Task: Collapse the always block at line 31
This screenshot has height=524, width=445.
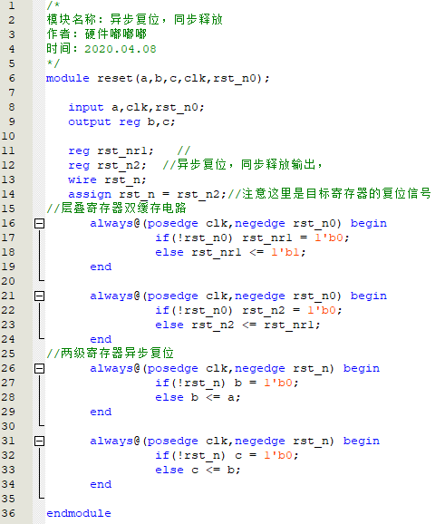Action: (39, 441)
